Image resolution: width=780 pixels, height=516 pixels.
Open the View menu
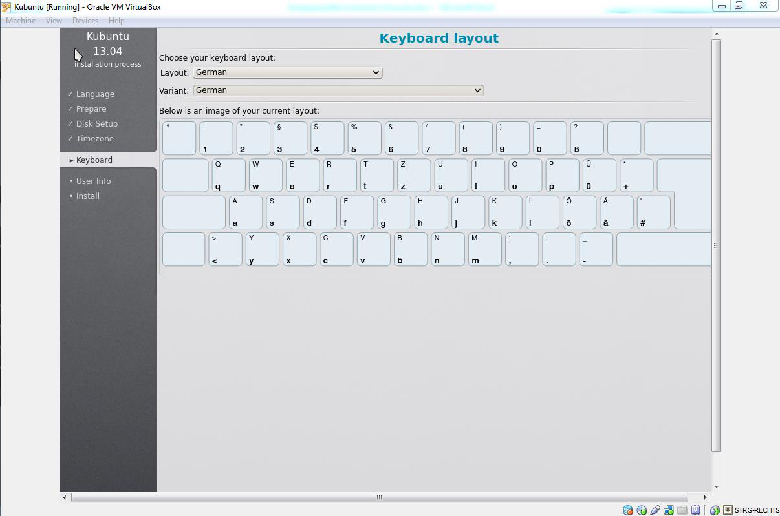point(54,21)
